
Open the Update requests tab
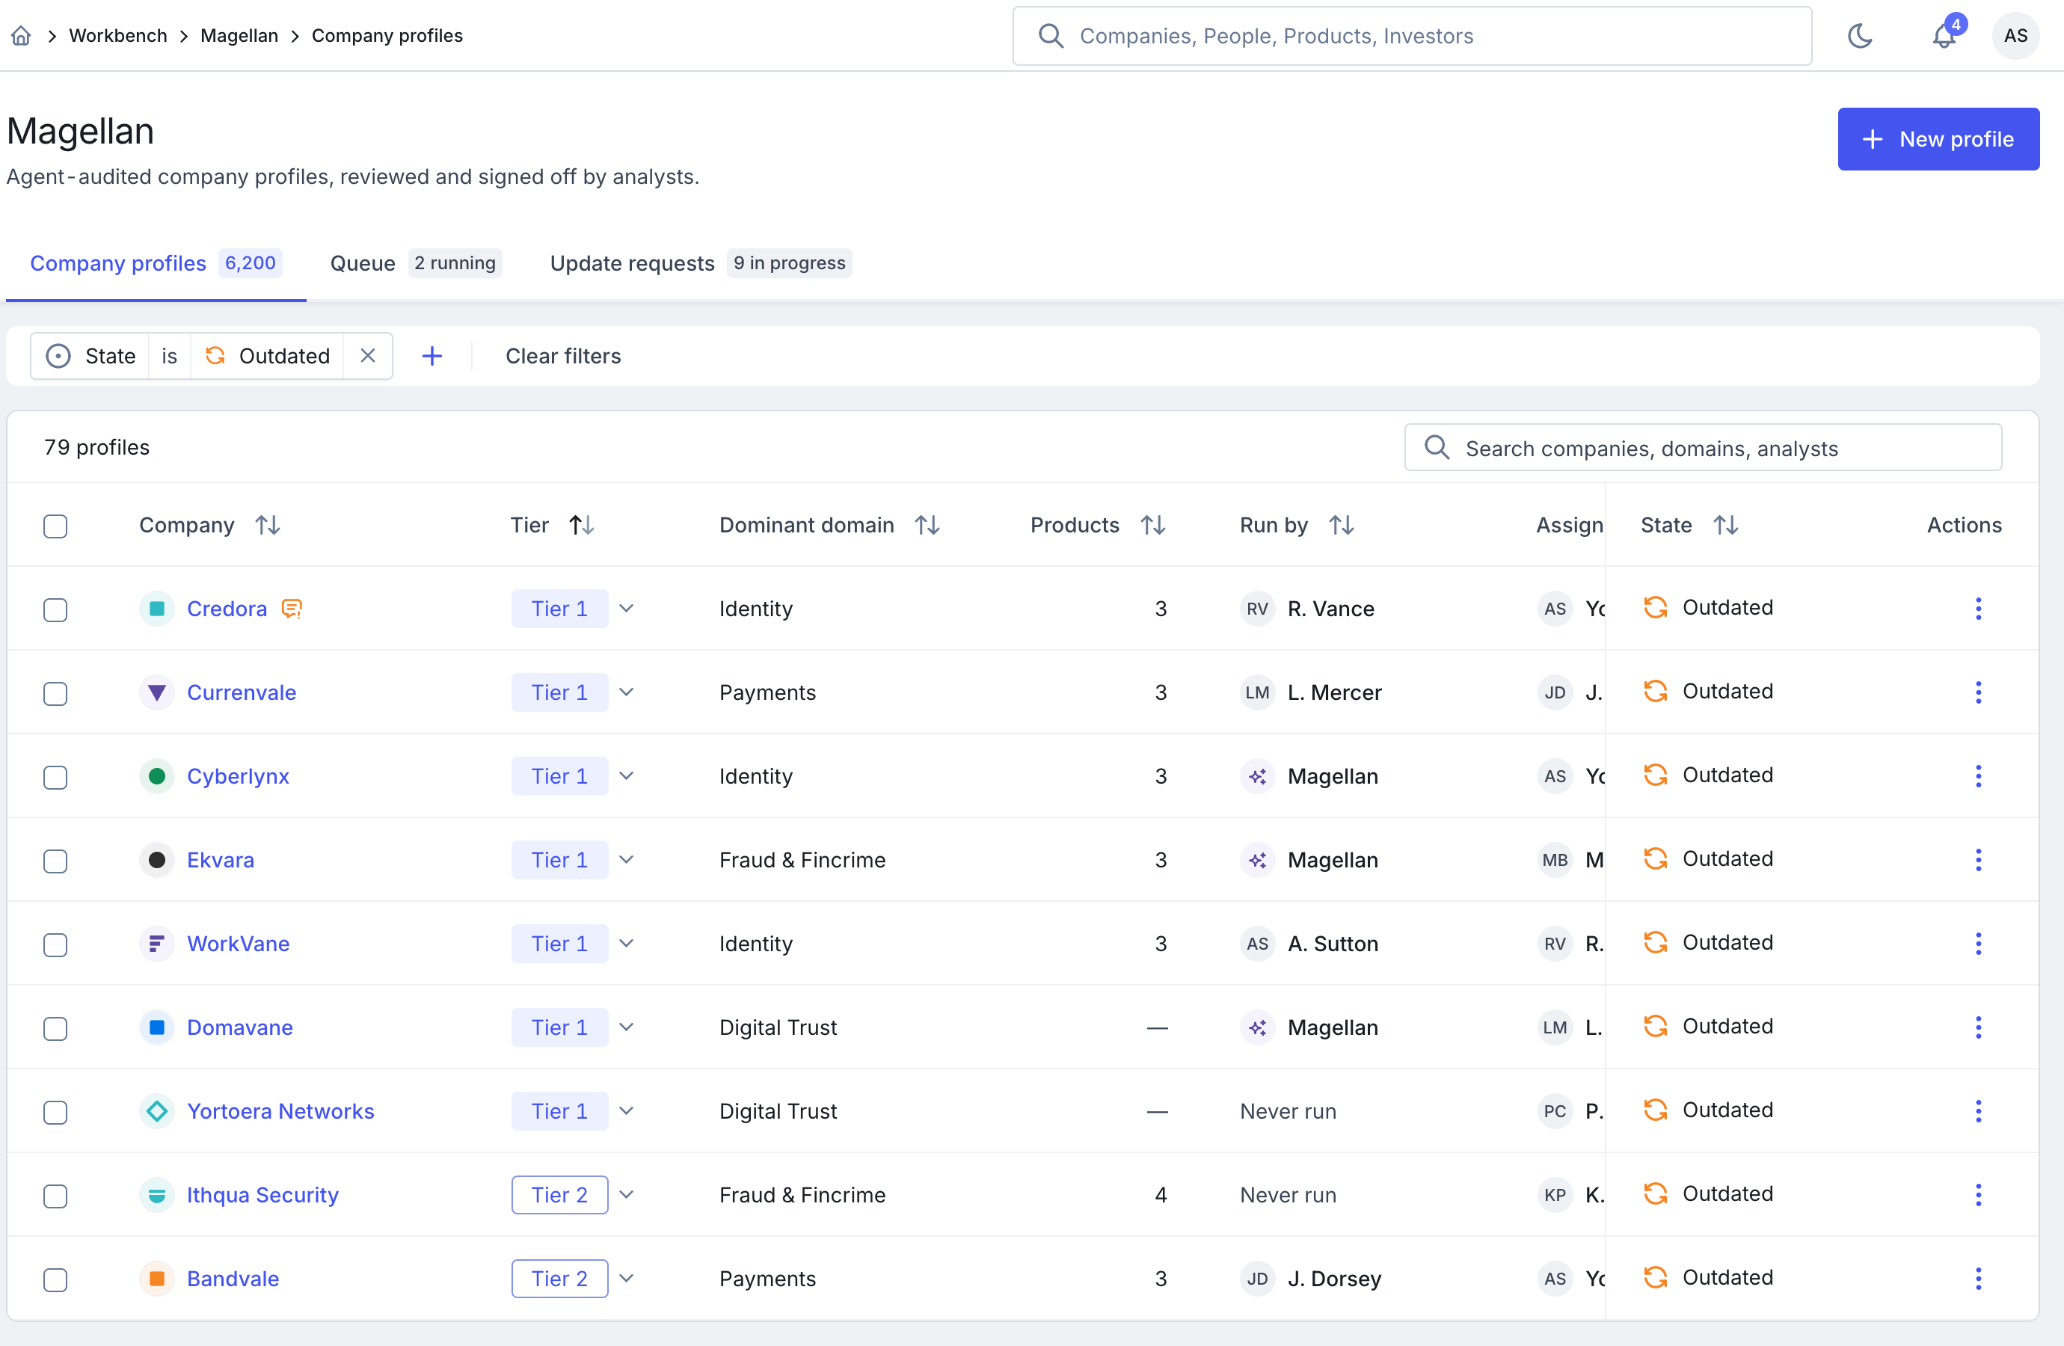click(701, 262)
